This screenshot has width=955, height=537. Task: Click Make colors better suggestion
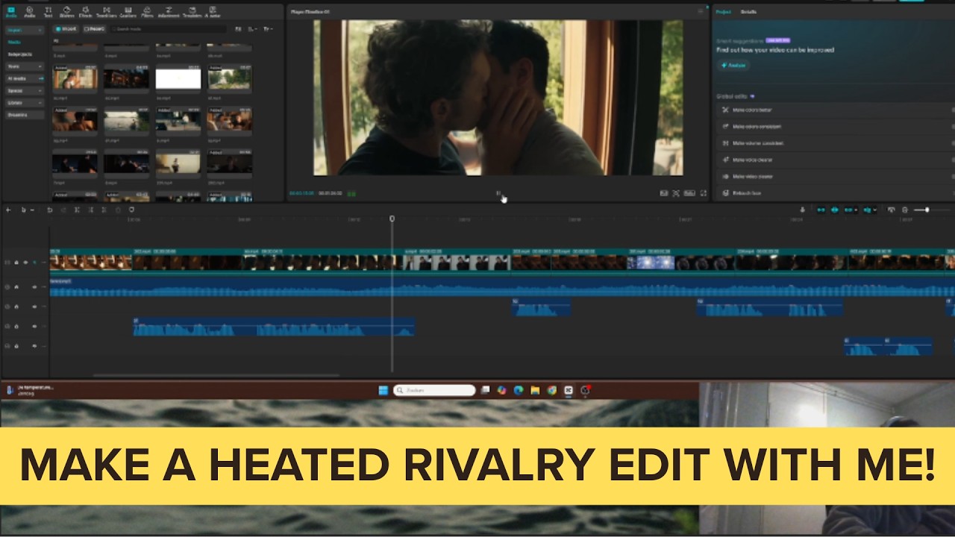pyautogui.click(x=834, y=110)
